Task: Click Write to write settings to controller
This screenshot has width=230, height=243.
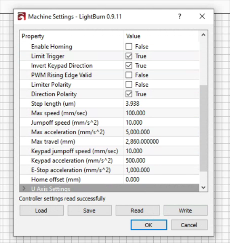Action: (186, 210)
